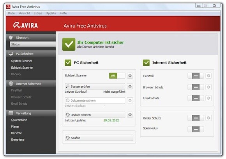Maximize the Avira window

[205, 5]
